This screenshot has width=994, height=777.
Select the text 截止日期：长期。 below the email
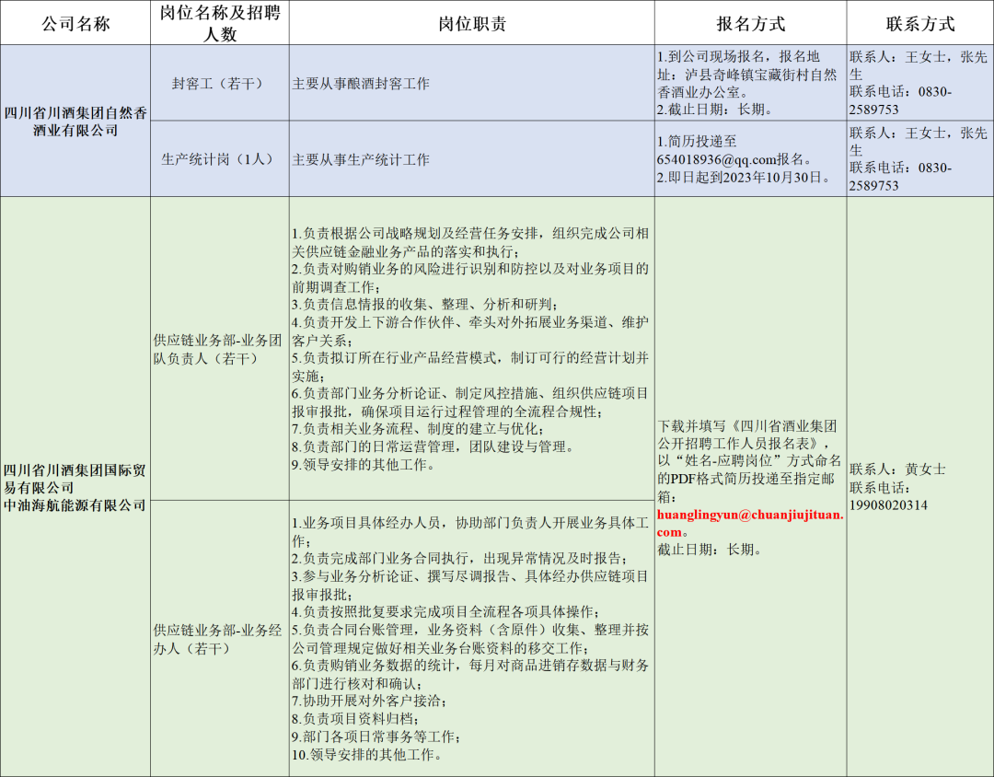pos(710,550)
